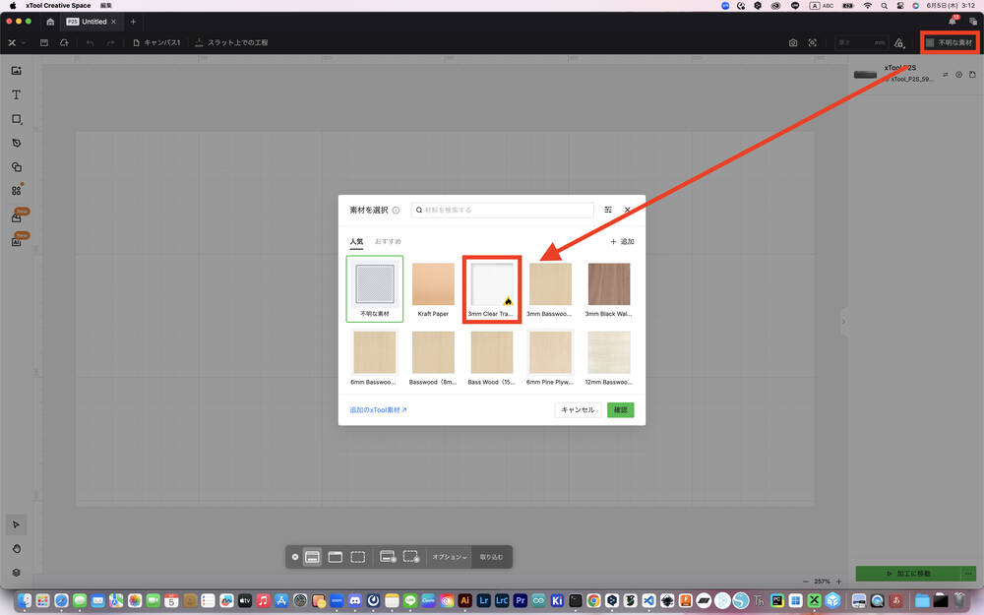The height and width of the screenshot is (615, 984).
Task: Zoom out the canvas with minus
Action: click(x=806, y=582)
